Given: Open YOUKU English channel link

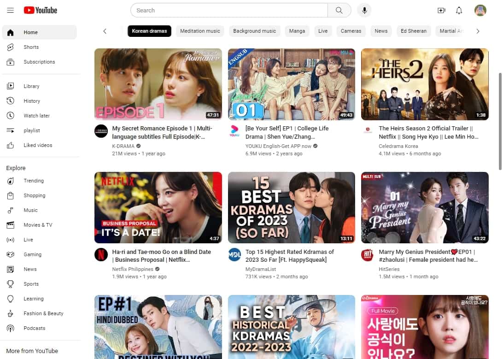Looking at the screenshot, I should (278, 146).
